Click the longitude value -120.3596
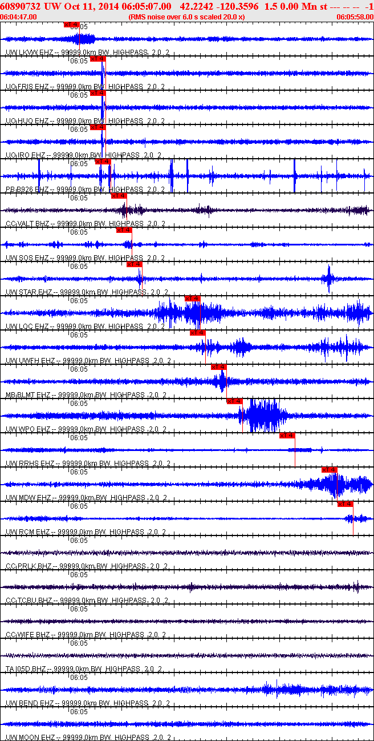This screenshot has width=374, height=741. (x=237, y=6)
